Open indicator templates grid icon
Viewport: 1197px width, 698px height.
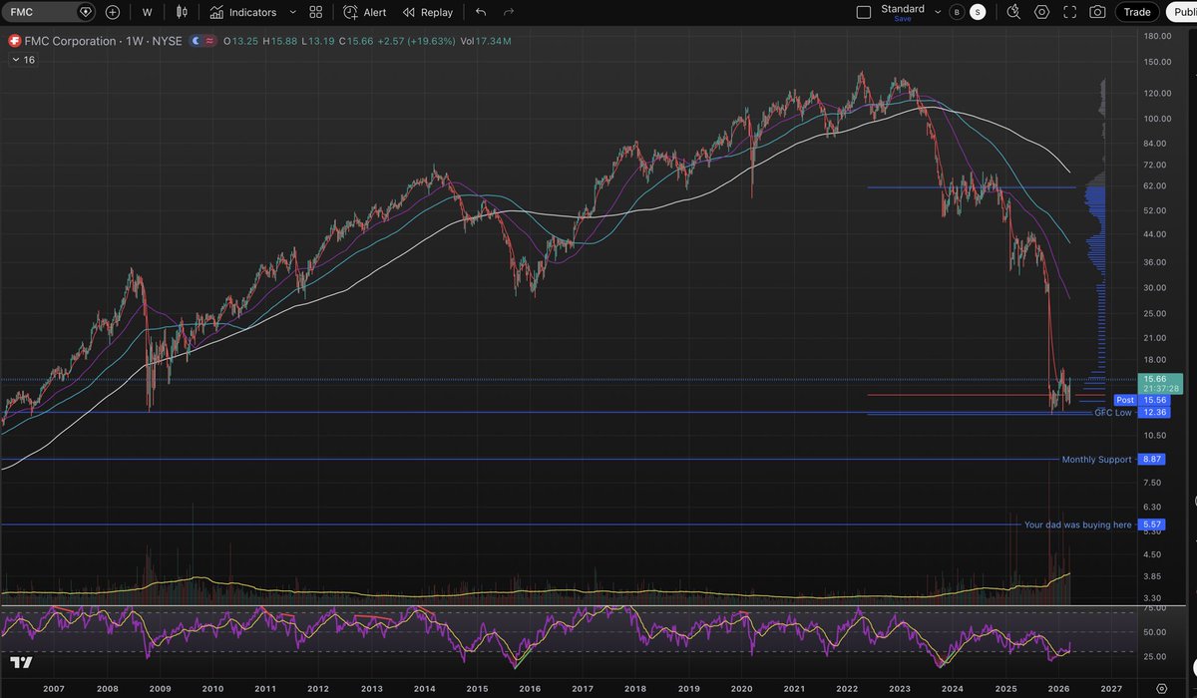pyautogui.click(x=316, y=12)
